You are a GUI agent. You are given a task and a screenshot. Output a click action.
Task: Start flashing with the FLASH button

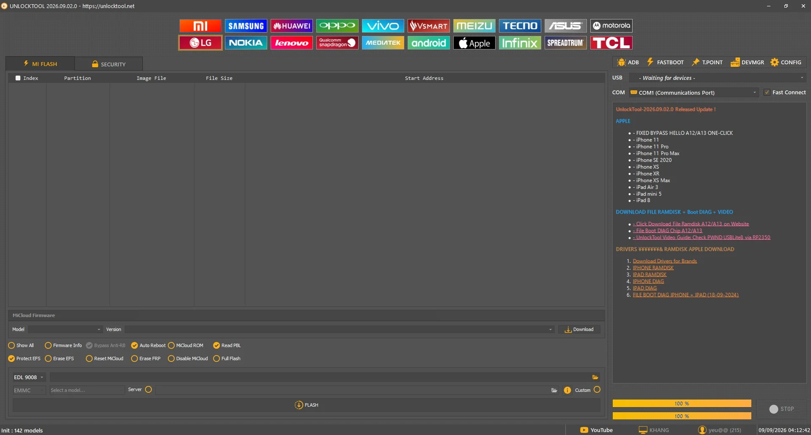coord(306,405)
